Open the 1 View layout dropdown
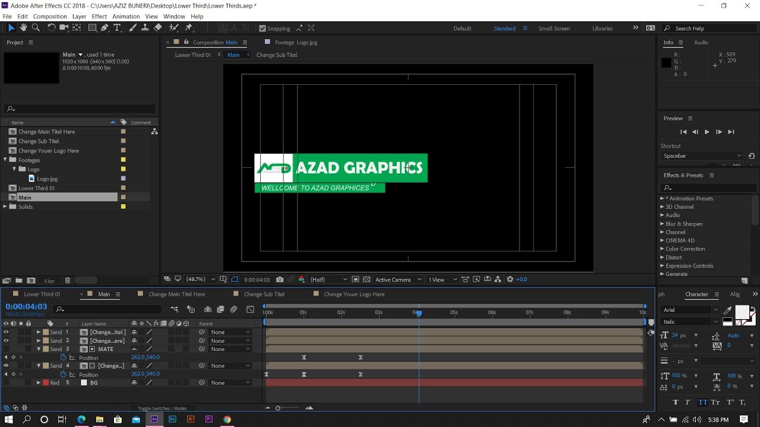This screenshot has height=427, width=760. tap(443, 279)
